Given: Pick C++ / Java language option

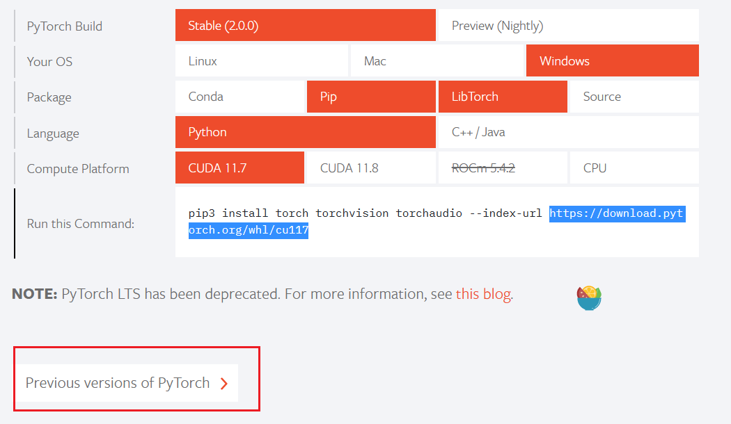Looking at the screenshot, I should coord(568,132).
